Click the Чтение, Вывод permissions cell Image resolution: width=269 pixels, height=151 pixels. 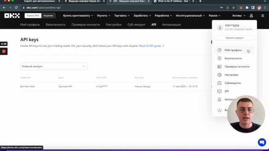pyautogui.click(x=142, y=86)
